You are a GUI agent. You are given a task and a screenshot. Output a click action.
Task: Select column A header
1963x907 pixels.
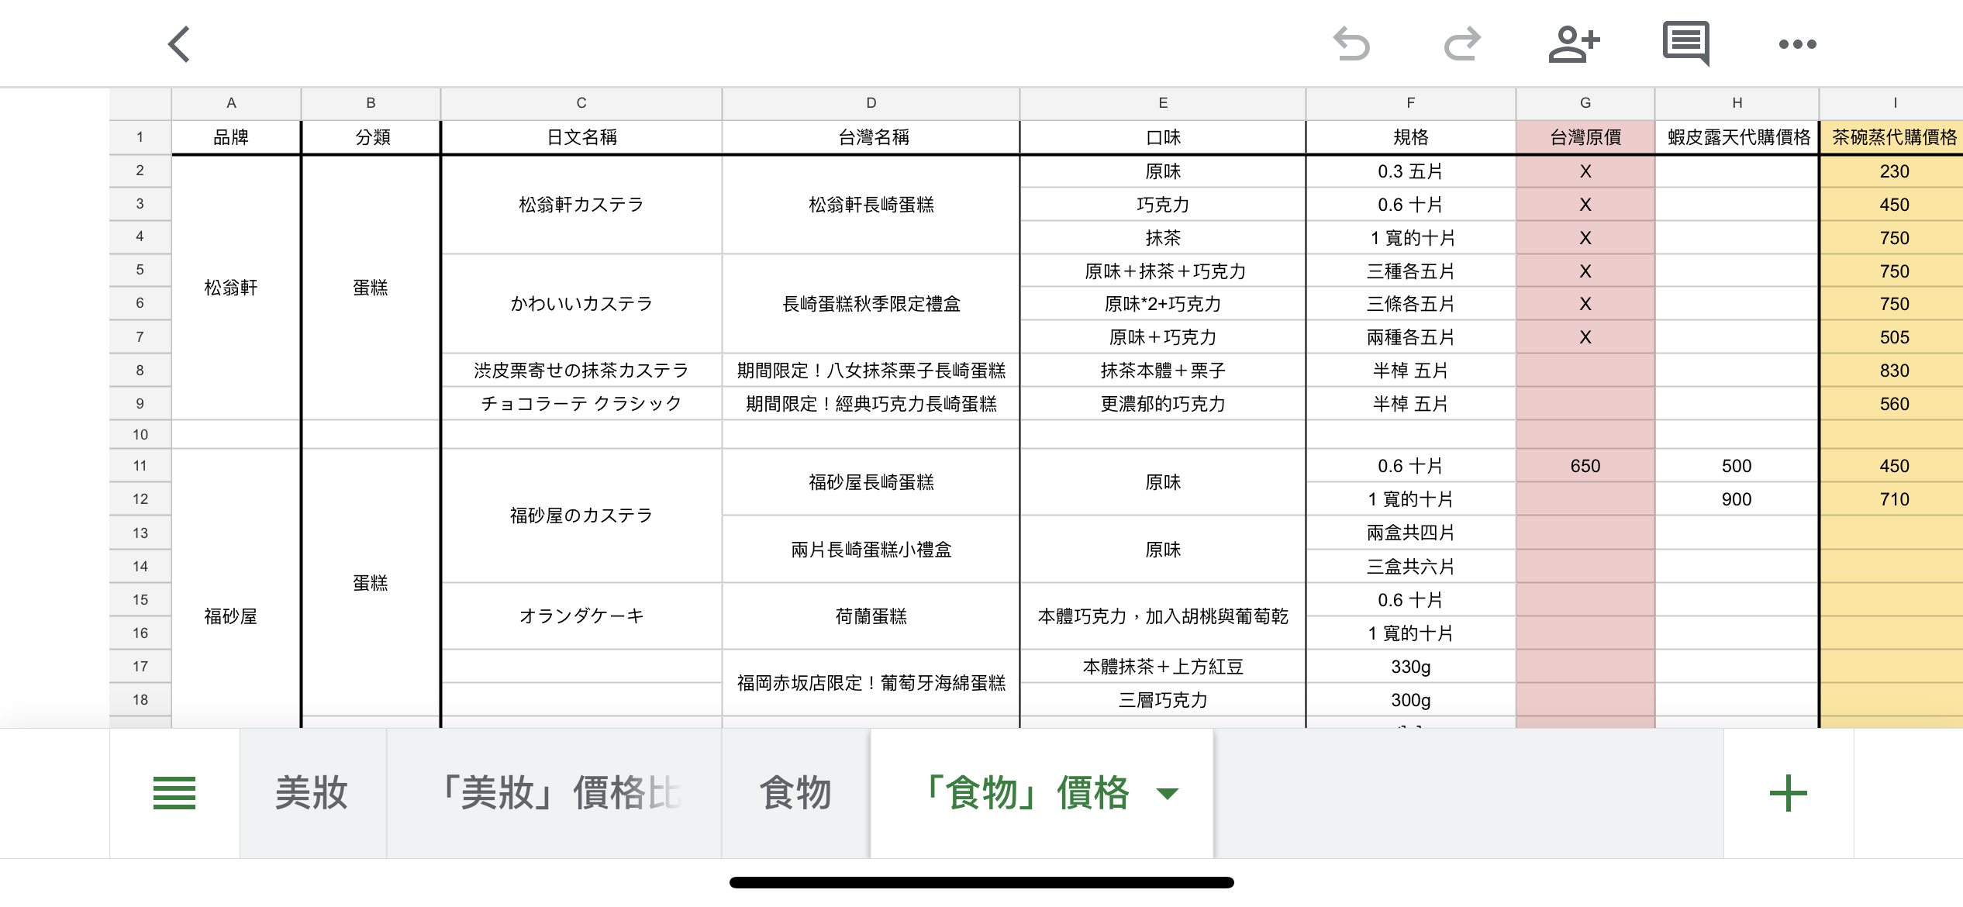point(236,103)
